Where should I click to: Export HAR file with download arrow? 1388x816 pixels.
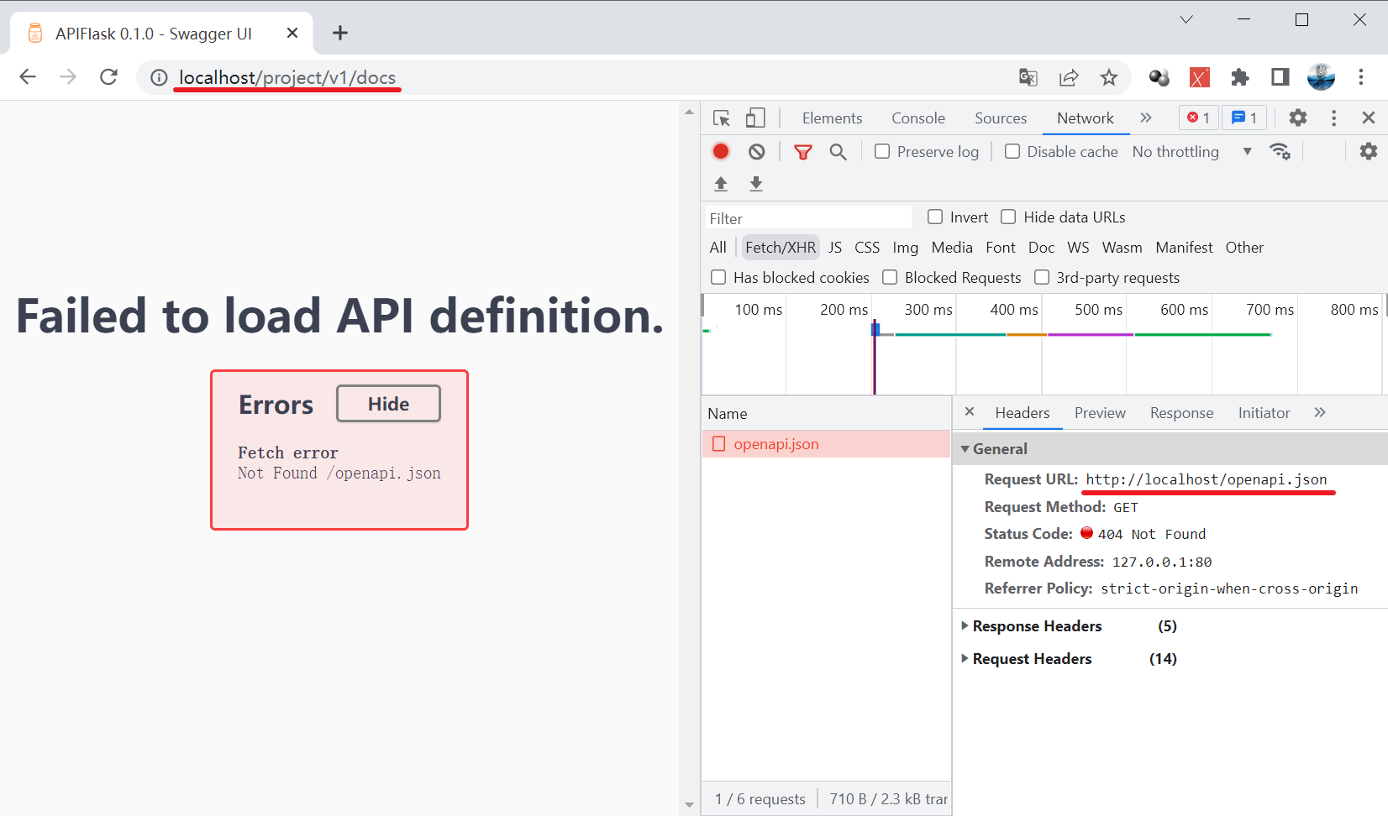point(755,183)
